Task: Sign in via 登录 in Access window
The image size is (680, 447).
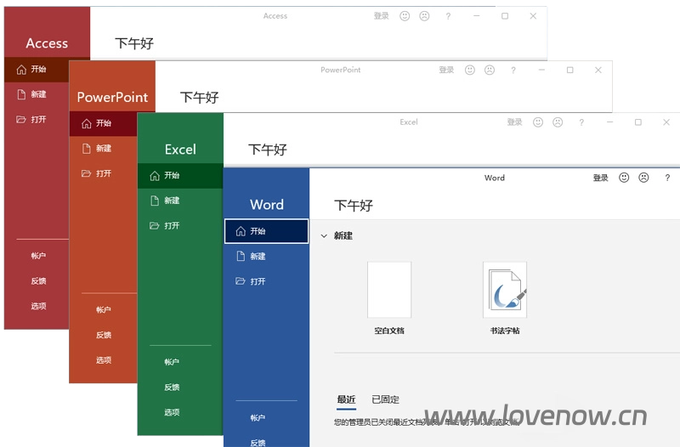Action: click(381, 16)
